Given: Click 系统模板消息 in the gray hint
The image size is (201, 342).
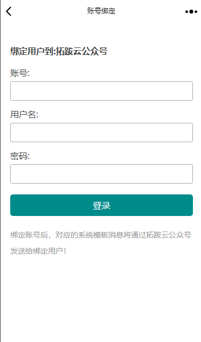Looking at the screenshot, I should click(x=100, y=235).
